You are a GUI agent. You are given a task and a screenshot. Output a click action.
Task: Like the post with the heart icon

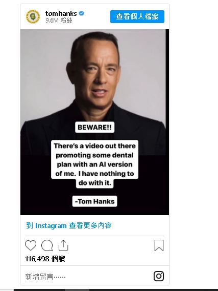(31, 245)
